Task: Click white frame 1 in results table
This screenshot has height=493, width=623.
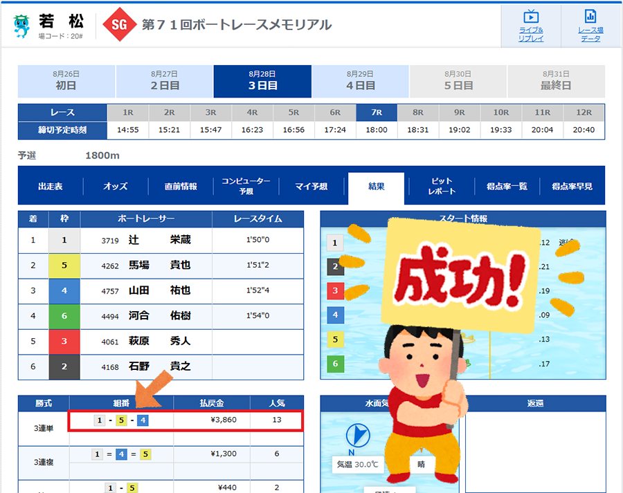Action: 64,240
